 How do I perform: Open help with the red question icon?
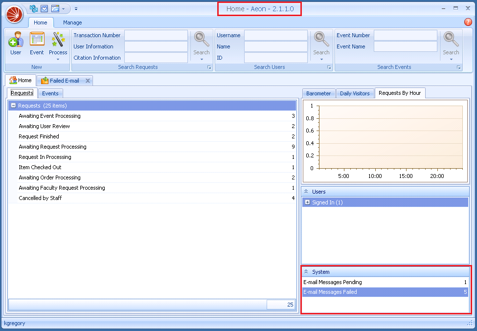coord(468,22)
